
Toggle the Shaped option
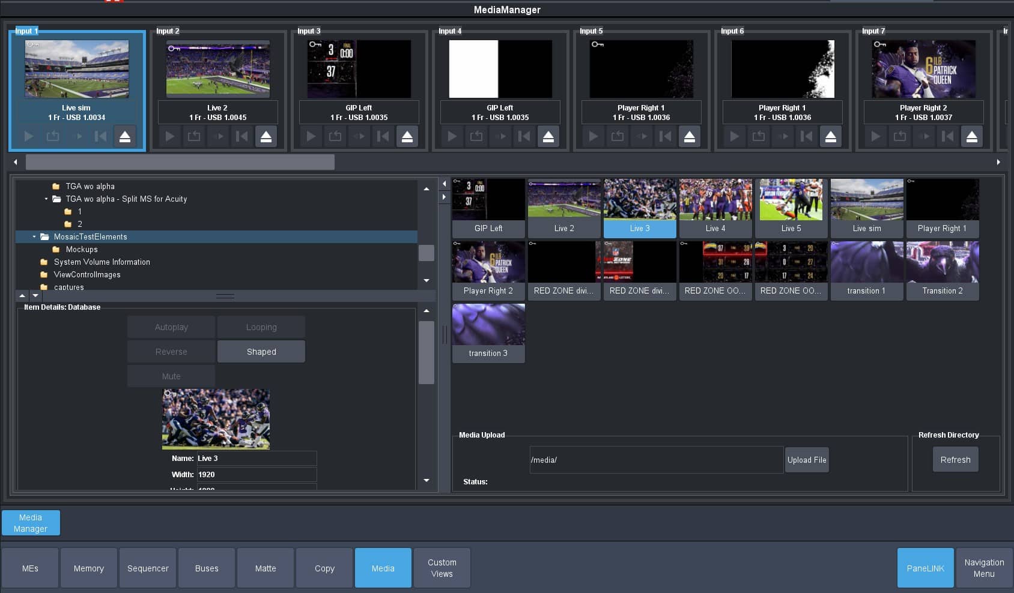pos(261,352)
